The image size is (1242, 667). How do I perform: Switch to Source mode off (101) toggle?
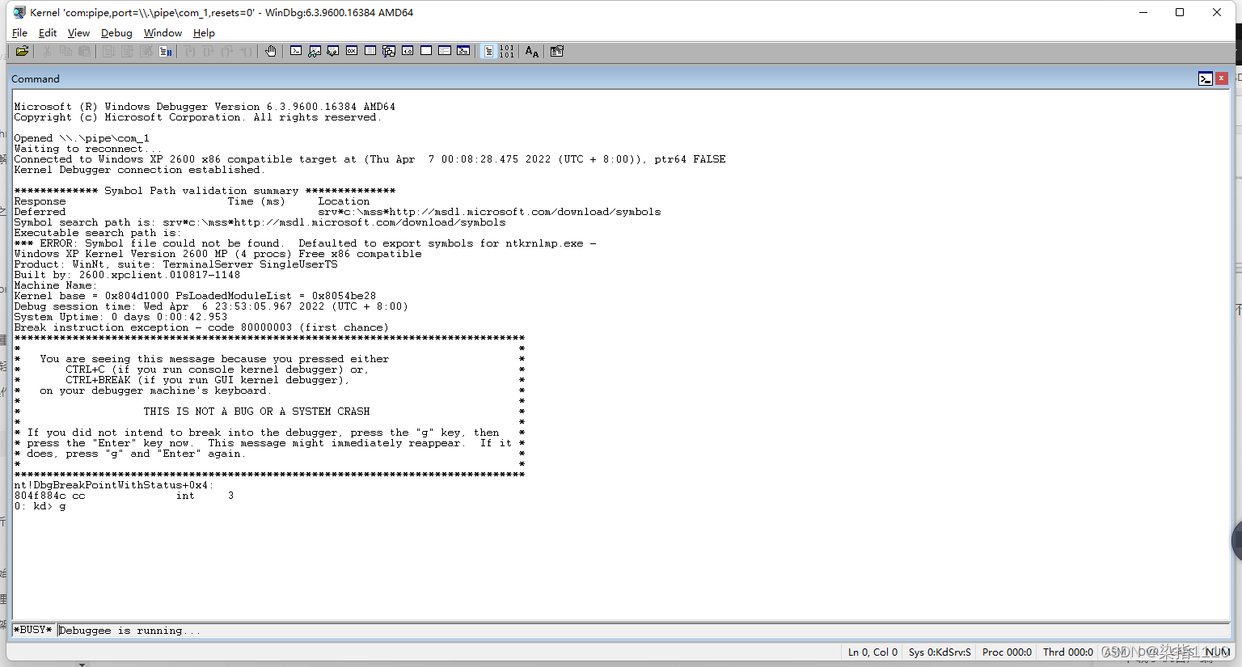[x=507, y=51]
